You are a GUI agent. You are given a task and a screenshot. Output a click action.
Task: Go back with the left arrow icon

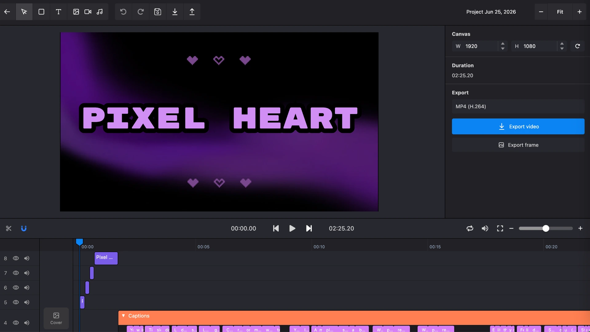pyautogui.click(x=7, y=12)
